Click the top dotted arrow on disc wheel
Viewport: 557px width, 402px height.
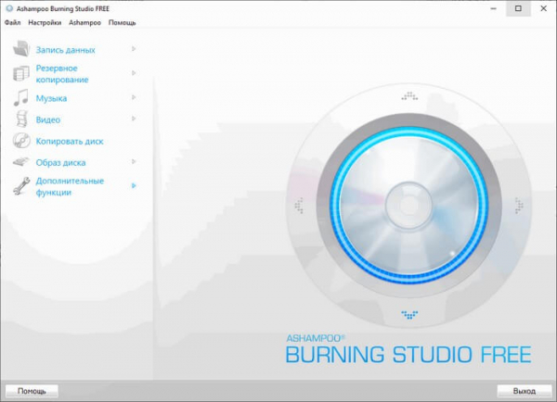409,96
